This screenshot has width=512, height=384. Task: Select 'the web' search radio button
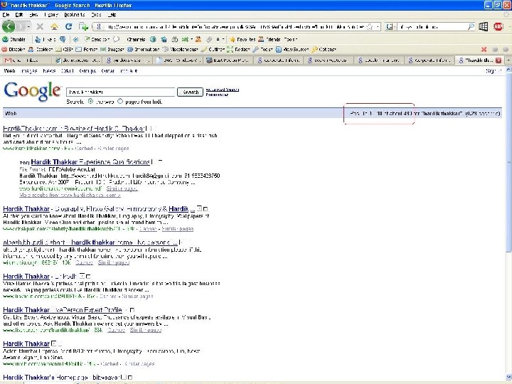[90, 101]
